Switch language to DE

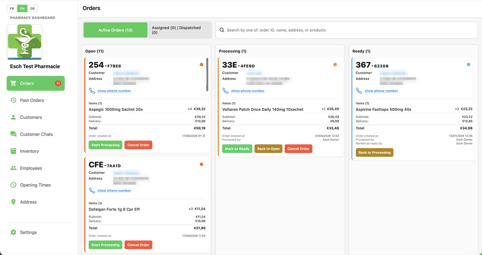point(32,9)
